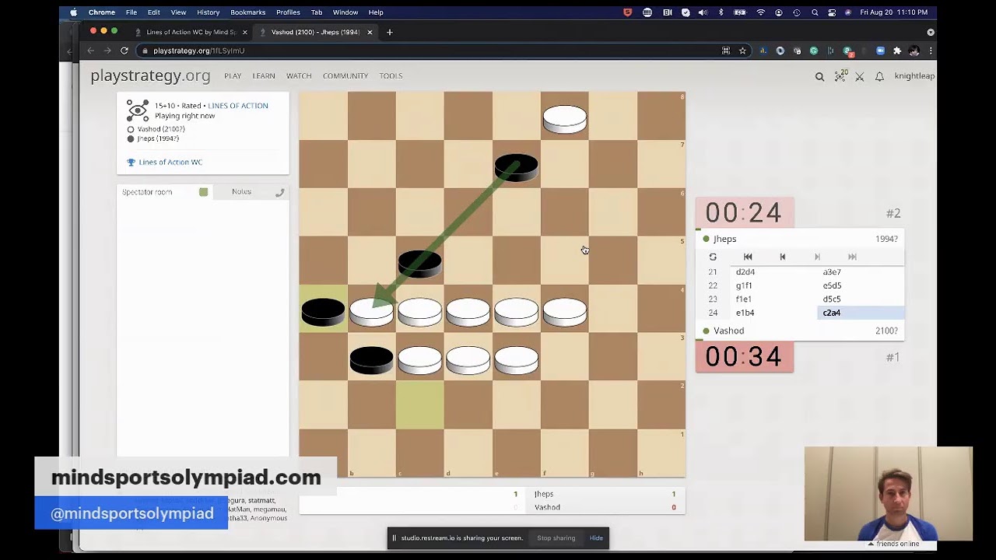
Task: Open the Spotlight search icon in menu bar
Action: [x=815, y=12]
